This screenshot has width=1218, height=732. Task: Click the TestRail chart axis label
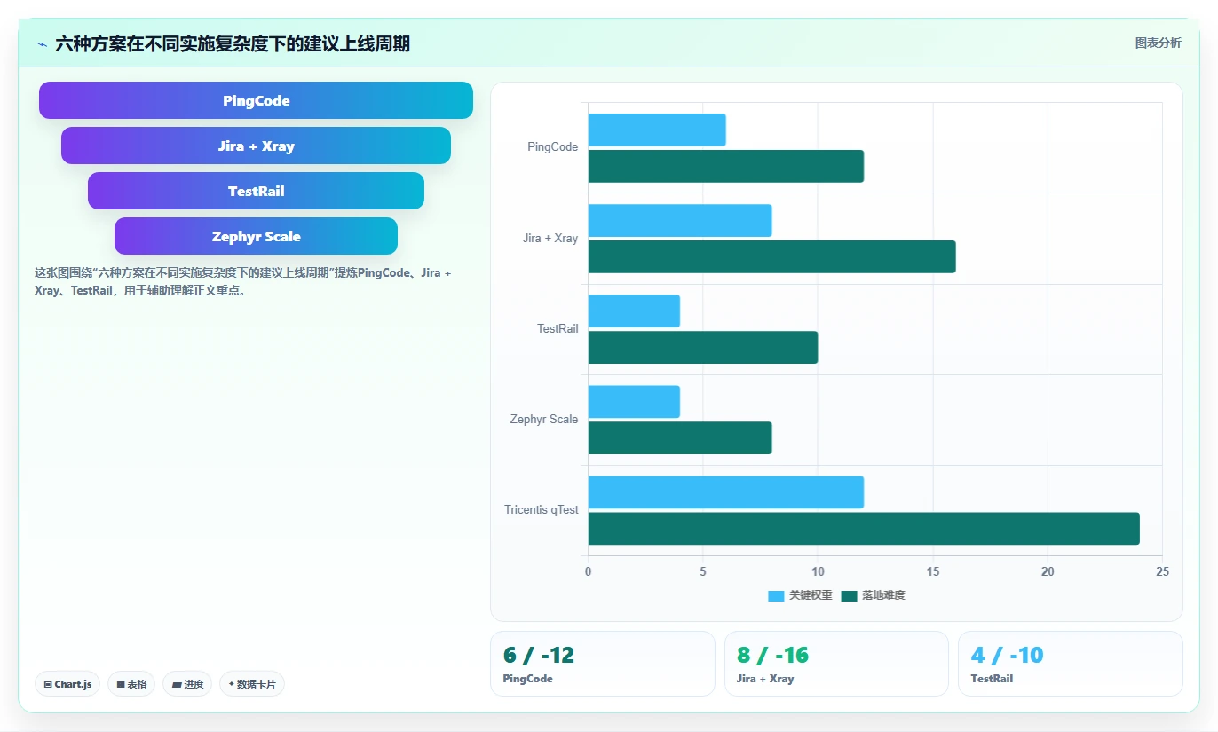(558, 328)
